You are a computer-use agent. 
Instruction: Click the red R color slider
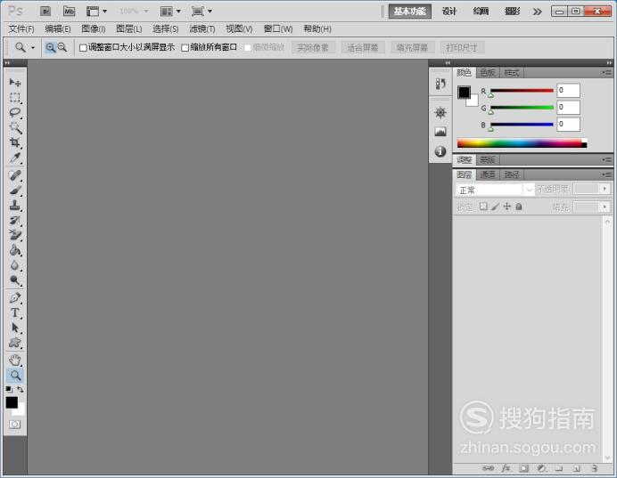pyautogui.click(x=522, y=91)
